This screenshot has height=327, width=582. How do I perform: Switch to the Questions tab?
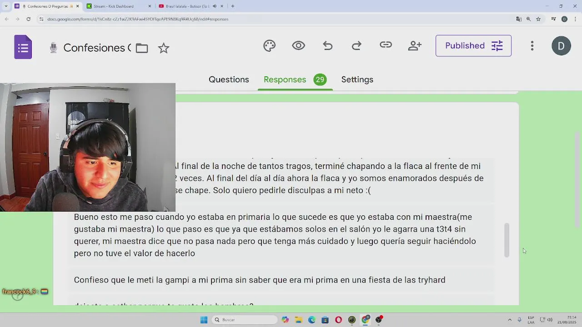coord(229,79)
